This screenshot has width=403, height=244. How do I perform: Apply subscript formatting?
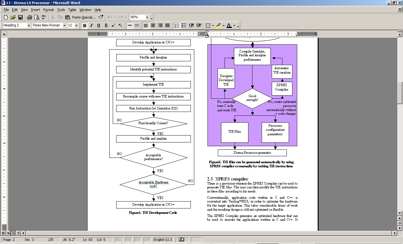pos(121,25)
